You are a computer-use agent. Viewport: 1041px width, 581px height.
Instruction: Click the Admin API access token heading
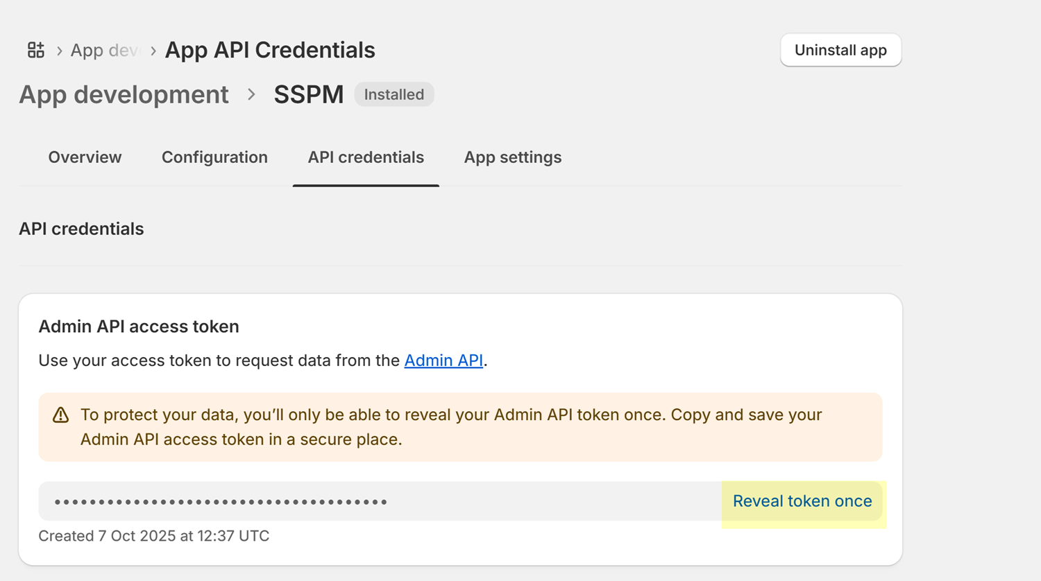coord(139,327)
